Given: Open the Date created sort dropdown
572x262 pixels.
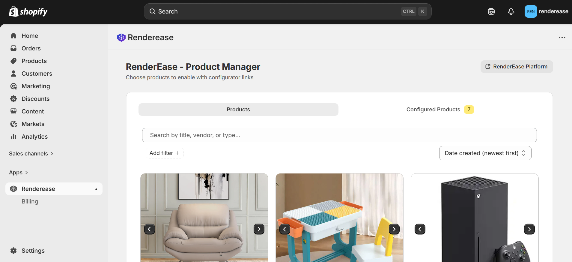Looking at the screenshot, I should (x=485, y=153).
